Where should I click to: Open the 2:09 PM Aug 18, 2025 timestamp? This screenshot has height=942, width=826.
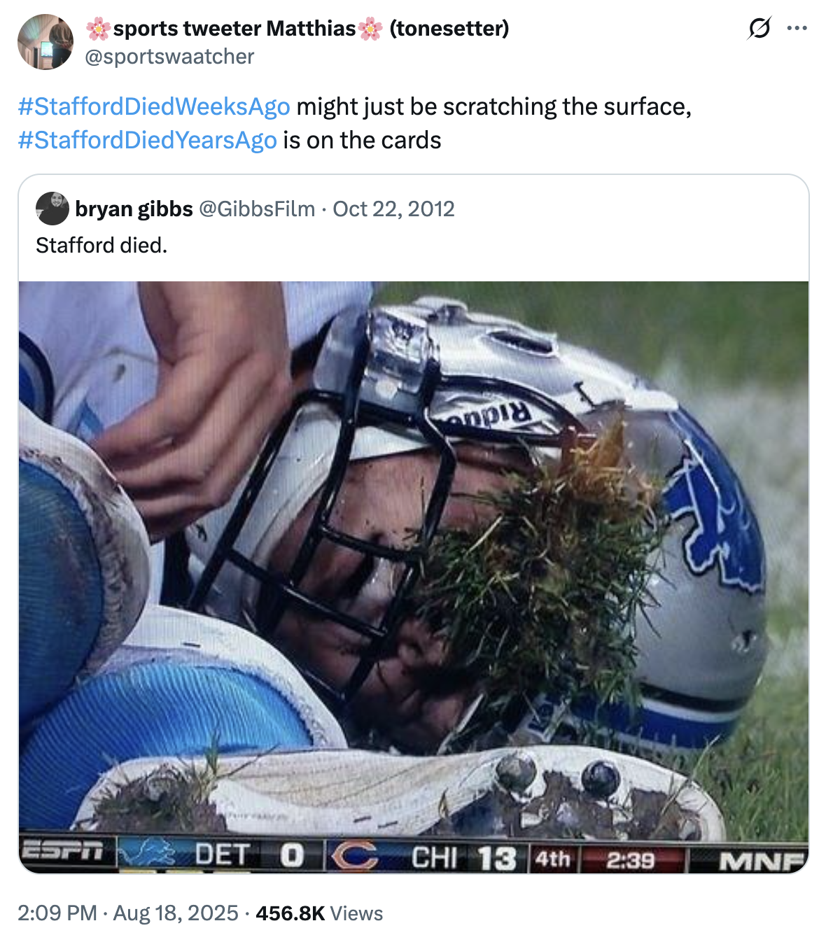coord(128,913)
